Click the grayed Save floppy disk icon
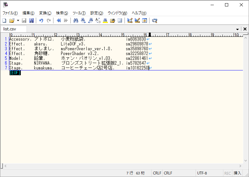The height and width of the screenshot is (177, 249). pyautogui.click(x=24, y=20)
